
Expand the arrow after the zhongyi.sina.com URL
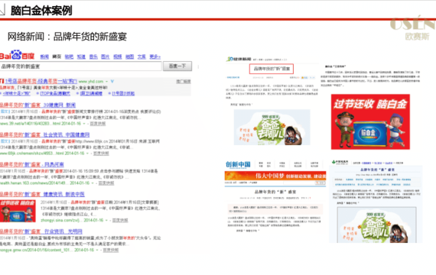coord(106,220)
